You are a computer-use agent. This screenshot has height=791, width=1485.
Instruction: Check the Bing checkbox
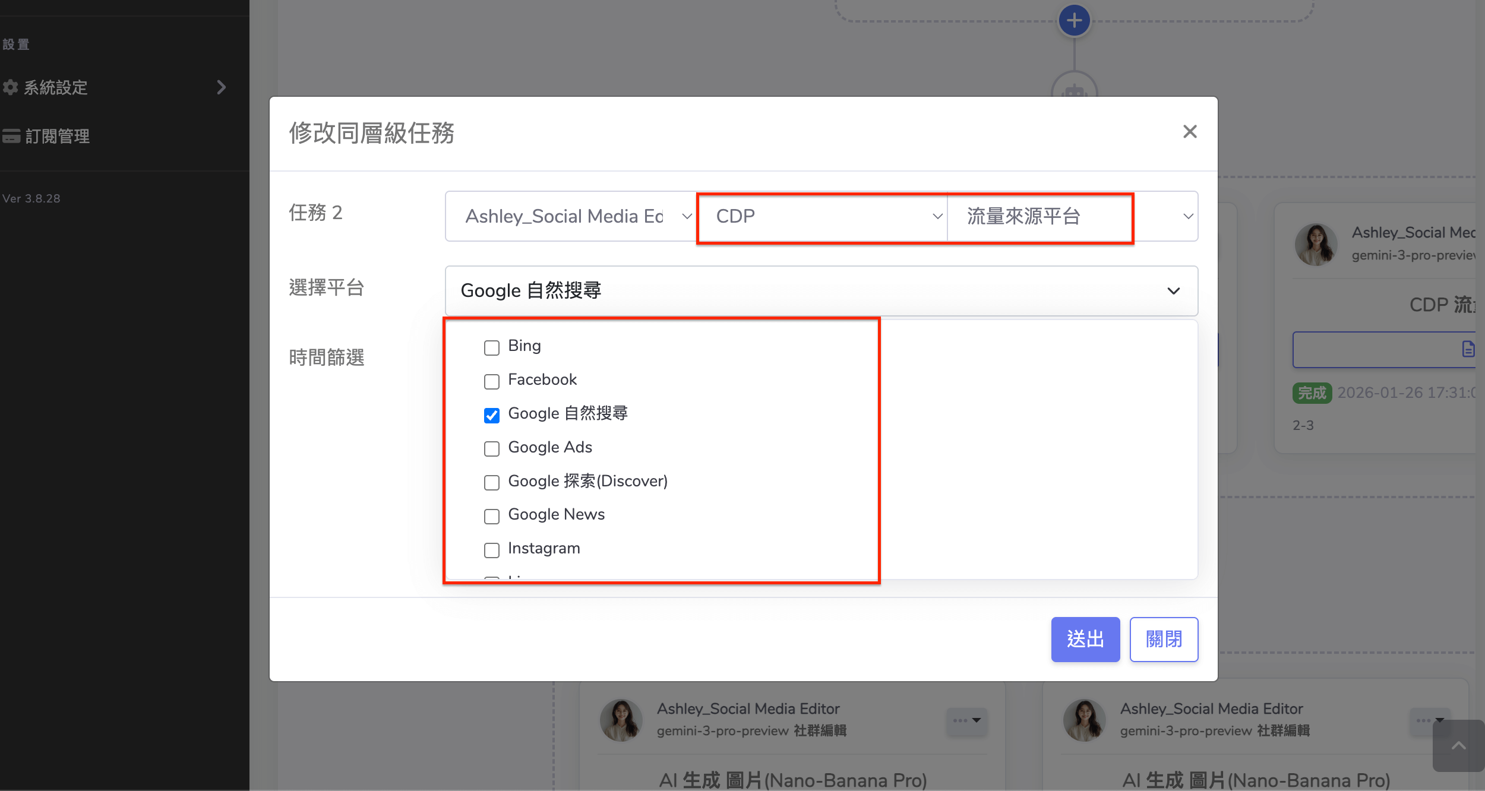click(x=492, y=347)
